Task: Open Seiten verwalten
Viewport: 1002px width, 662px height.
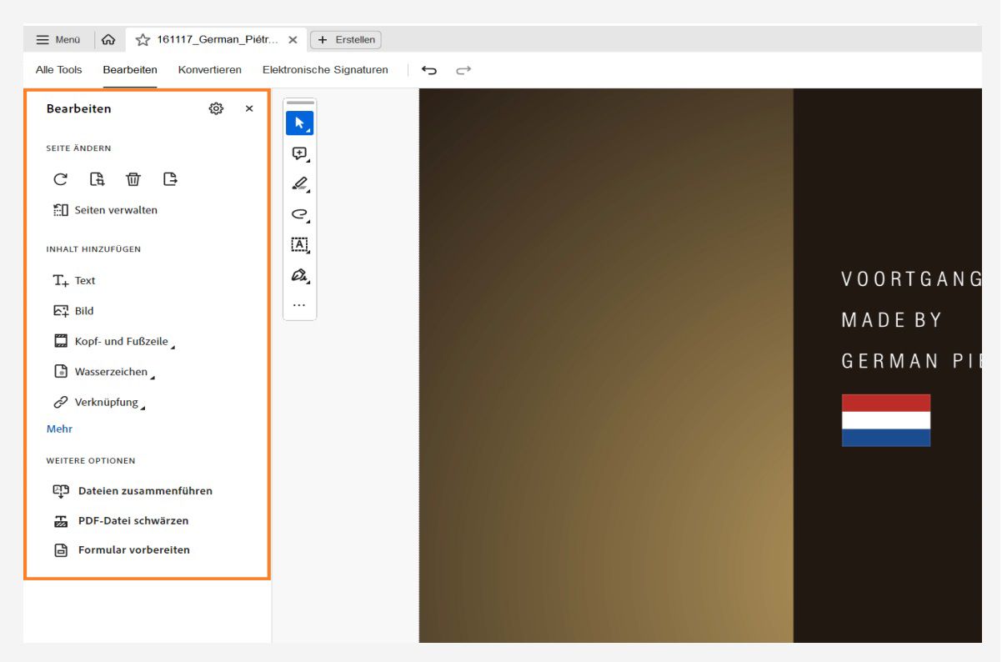Action: [105, 210]
